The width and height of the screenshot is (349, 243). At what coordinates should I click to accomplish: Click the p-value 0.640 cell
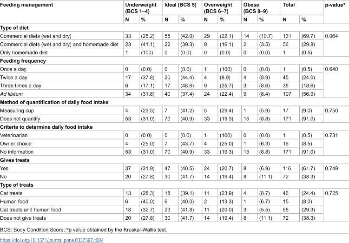pos(331,69)
